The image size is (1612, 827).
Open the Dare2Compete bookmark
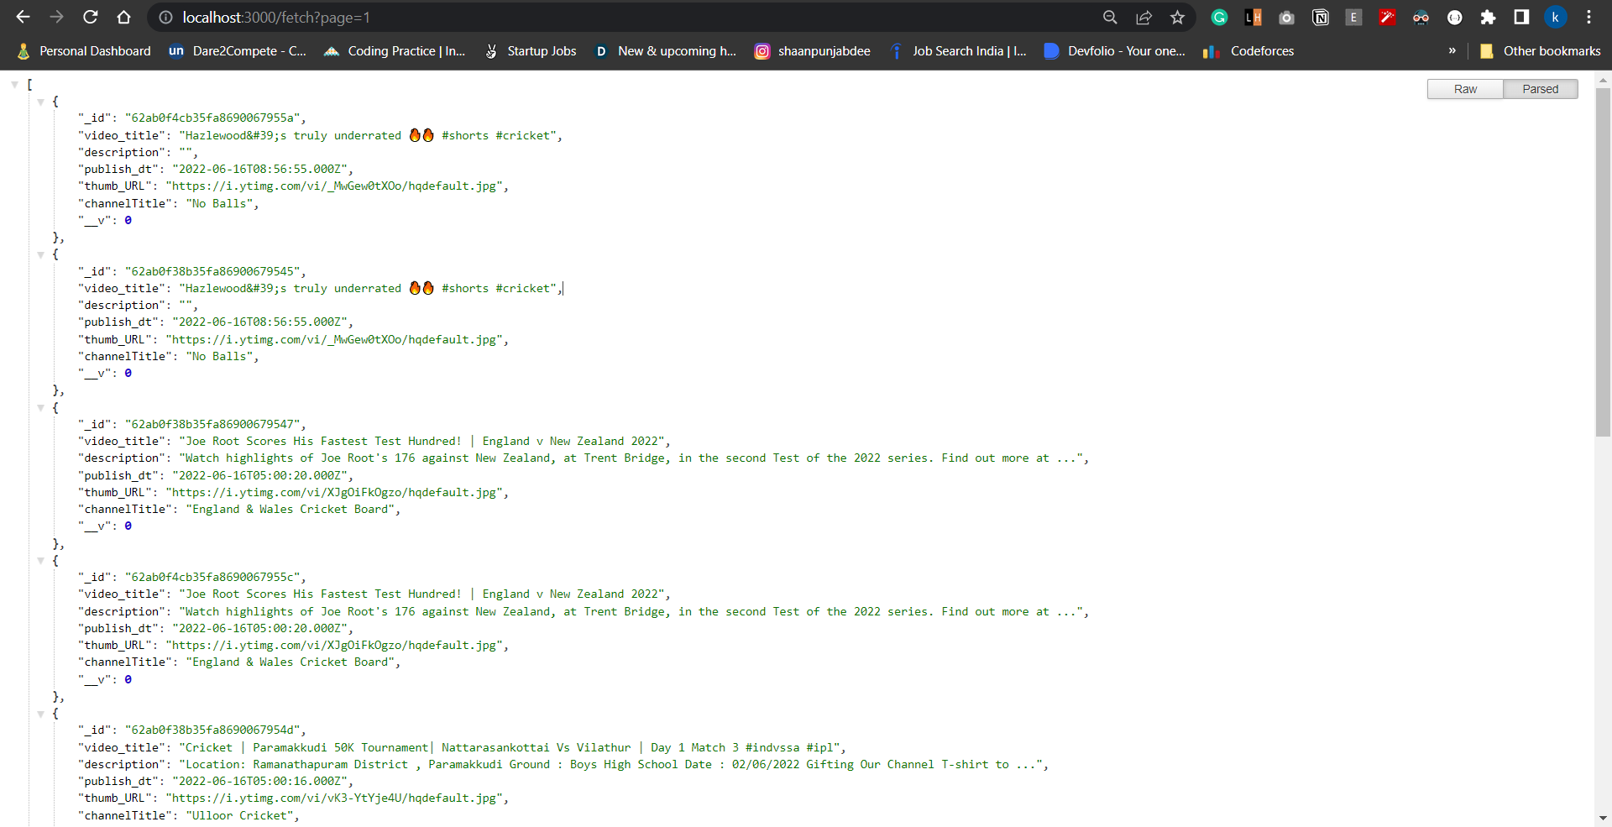coord(238,51)
